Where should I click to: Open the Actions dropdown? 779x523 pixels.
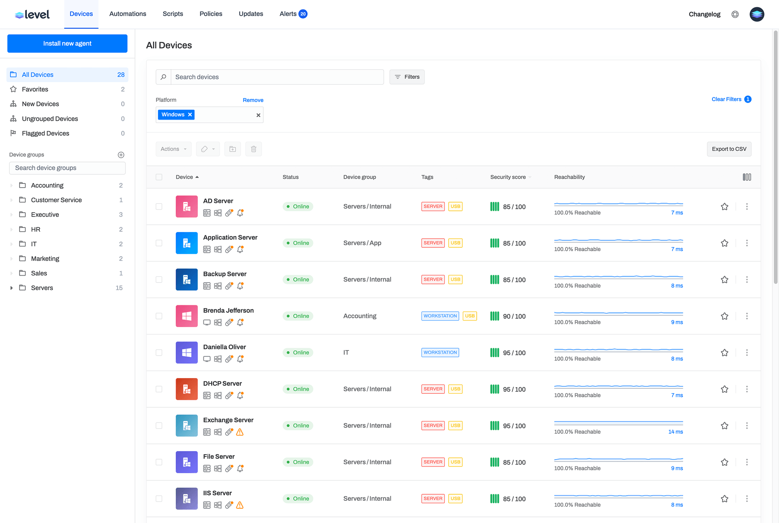coord(173,149)
